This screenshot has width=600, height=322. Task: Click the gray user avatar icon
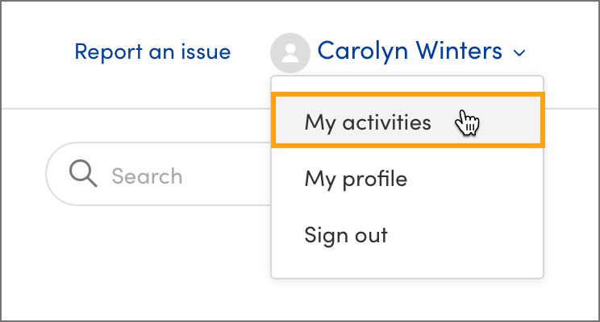[290, 53]
